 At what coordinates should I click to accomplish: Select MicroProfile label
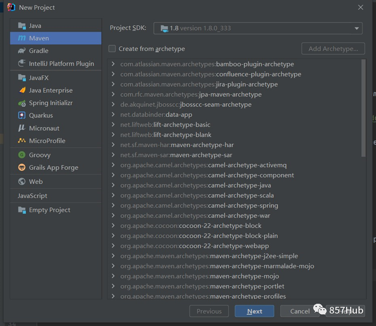pos(47,141)
